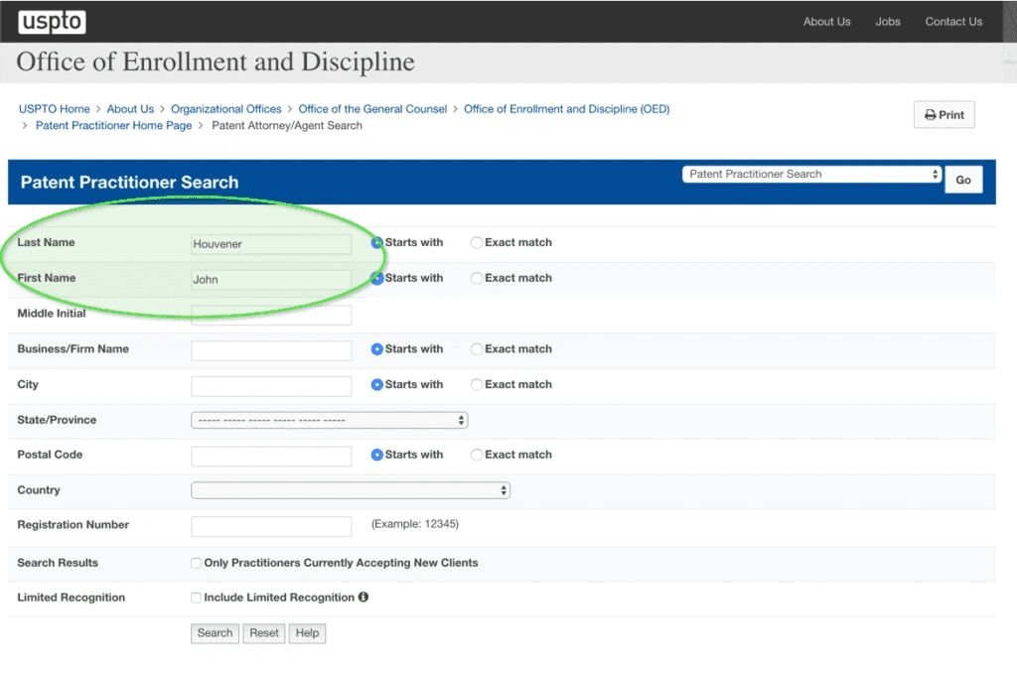Select Exact match for Last Name
This screenshot has width=1017, height=675.
[x=477, y=242]
